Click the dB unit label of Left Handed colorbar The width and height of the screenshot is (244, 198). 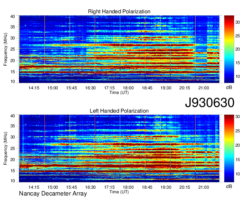point(229,186)
